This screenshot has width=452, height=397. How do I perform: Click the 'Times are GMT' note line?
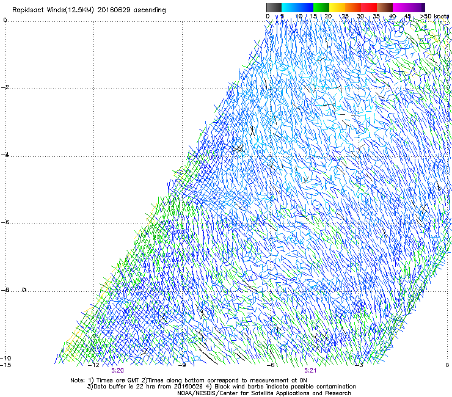[189, 381]
